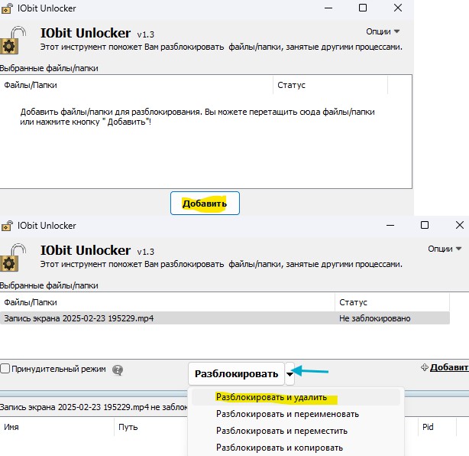Click lower window title bar app icon
The image size is (469, 456).
pyautogui.click(x=7, y=226)
